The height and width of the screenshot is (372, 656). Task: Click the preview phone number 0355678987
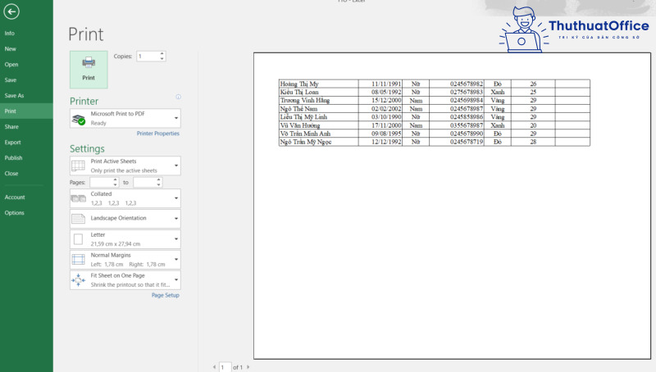click(x=467, y=125)
